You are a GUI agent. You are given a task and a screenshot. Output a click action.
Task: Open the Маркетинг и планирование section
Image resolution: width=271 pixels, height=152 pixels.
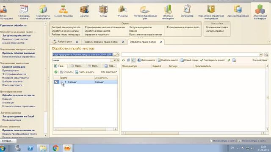pos(43,12)
